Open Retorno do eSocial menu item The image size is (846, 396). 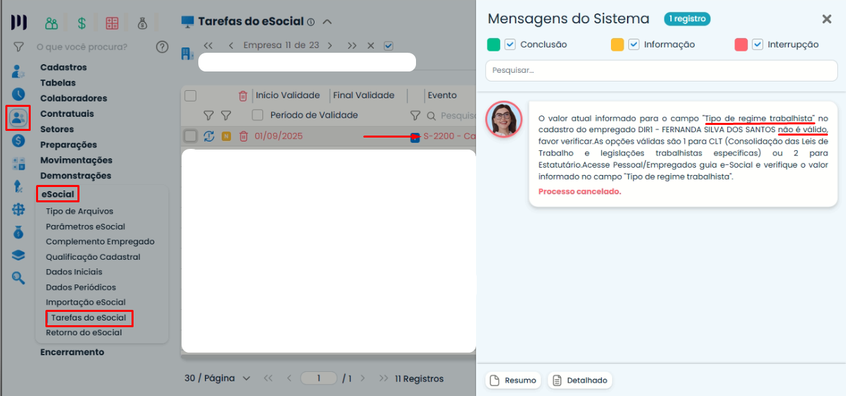click(x=83, y=333)
